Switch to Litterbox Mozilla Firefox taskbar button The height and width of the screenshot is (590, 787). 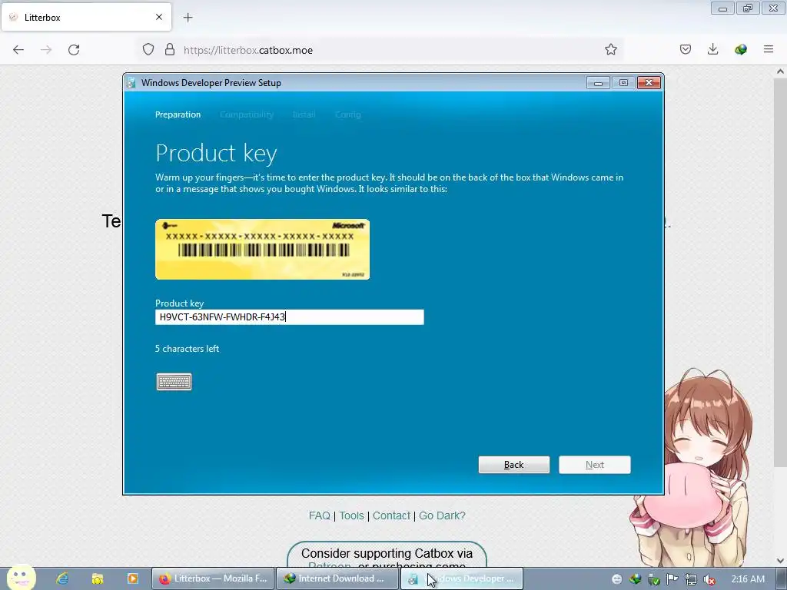(214, 578)
